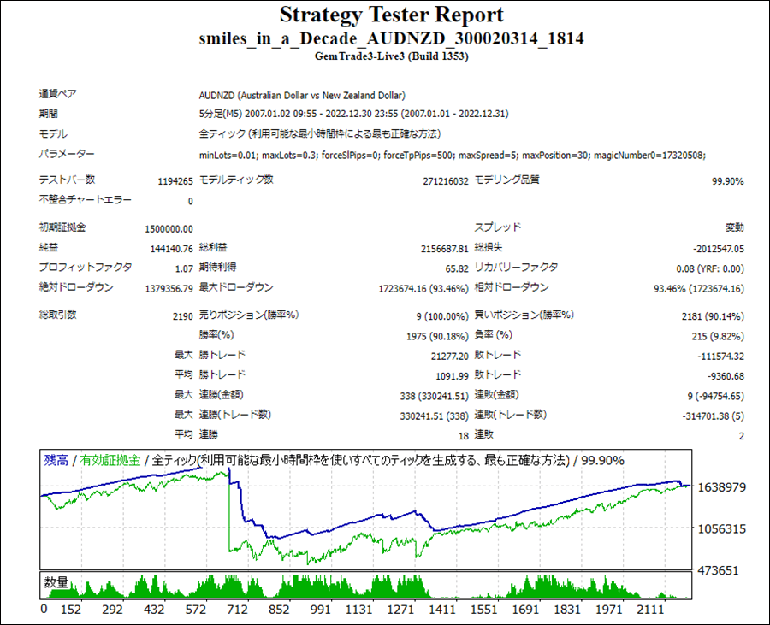Image resolution: width=770 pixels, height=625 pixels.
Task: Select expected payoff 65.82
Action: tap(457, 269)
